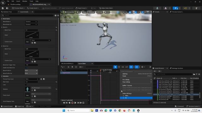Open the Blend Mode In dropdown
202x113 pixels.
tap(31, 22)
